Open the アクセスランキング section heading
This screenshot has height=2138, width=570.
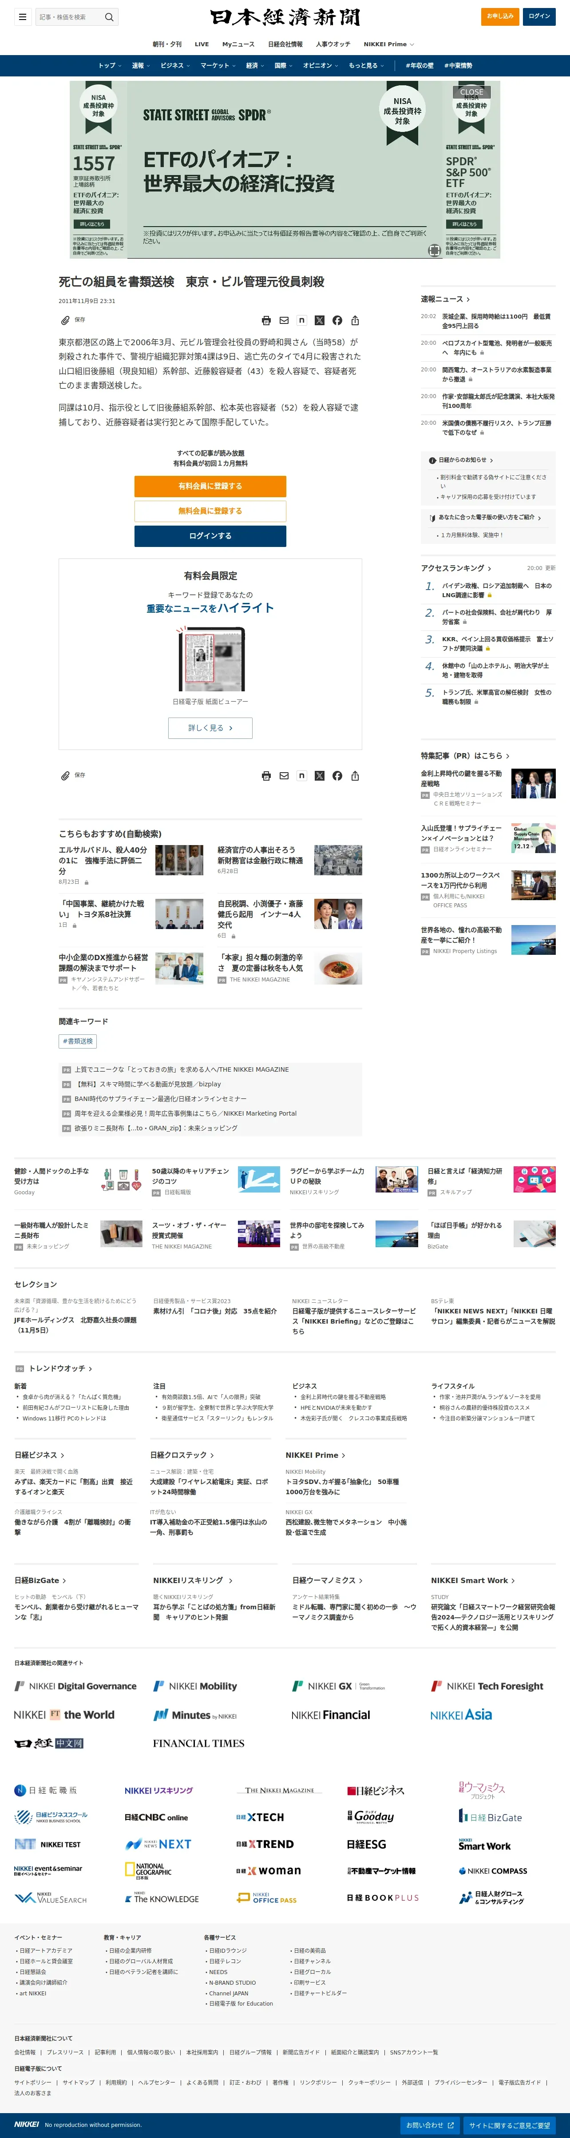pos(455,569)
